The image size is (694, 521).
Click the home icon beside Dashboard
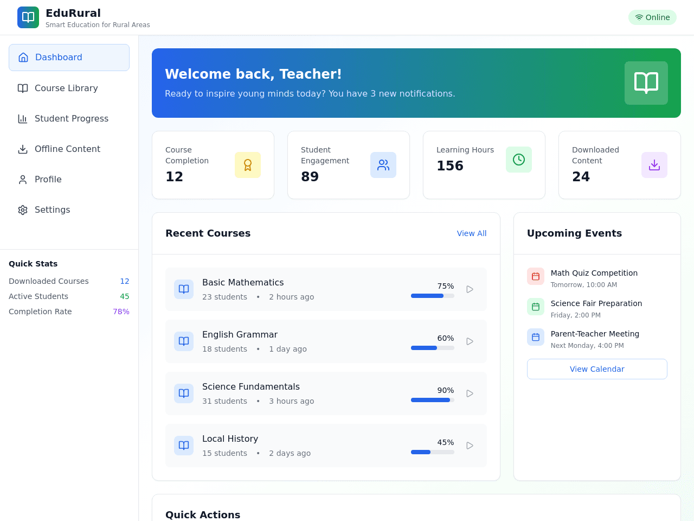[x=23, y=58]
